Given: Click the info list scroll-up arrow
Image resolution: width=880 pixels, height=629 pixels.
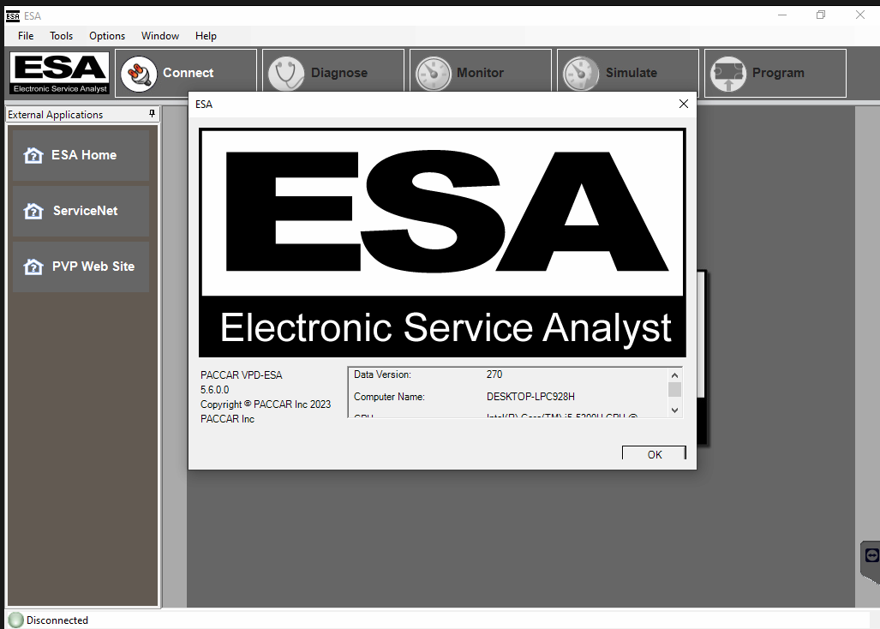Looking at the screenshot, I should (x=675, y=375).
